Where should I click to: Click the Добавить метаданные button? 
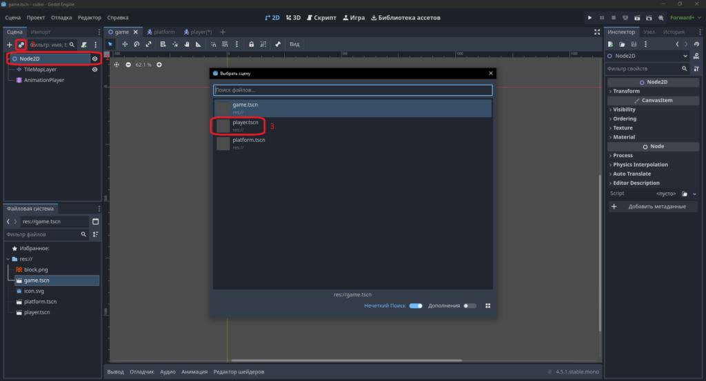pyautogui.click(x=654, y=207)
